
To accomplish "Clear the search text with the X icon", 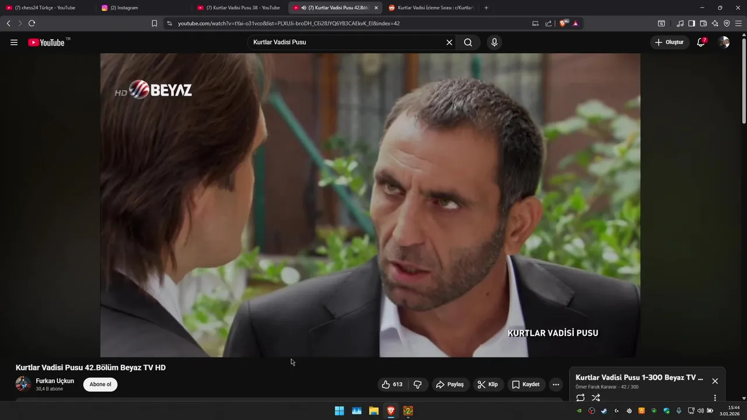I will click(449, 43).
